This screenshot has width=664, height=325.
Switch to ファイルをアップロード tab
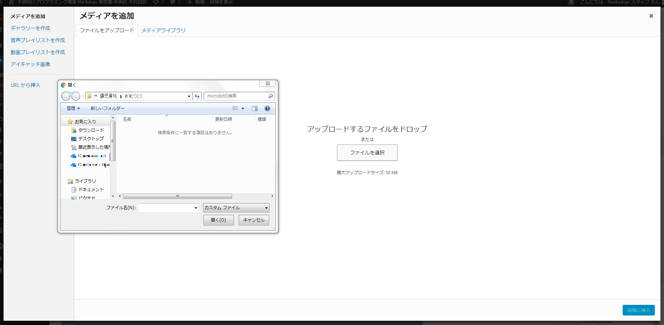(x=107, y=30)
